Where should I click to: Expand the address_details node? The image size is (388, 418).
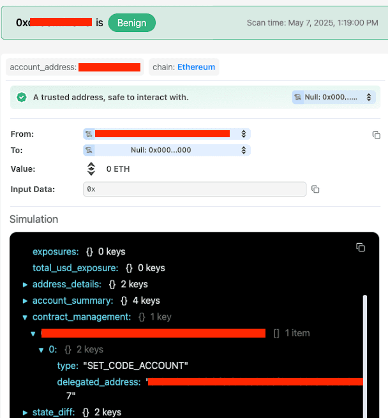[x=25, y=285]
